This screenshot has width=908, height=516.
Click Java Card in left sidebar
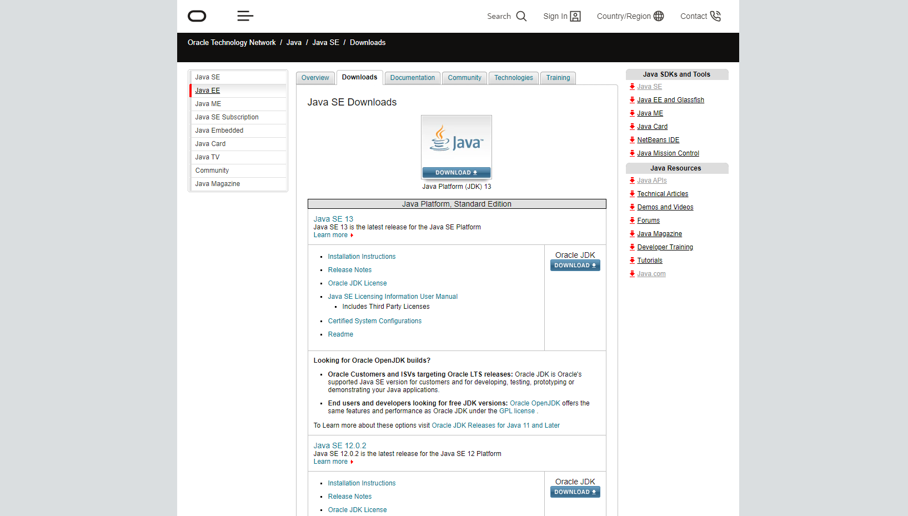tap(238, 144)
